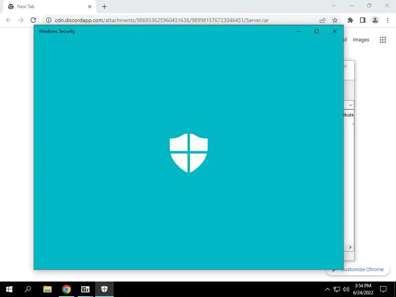The height and width of the screenshot is (297, 396).
Task: Click Windows Security taskbar shield icon
Action: pyautogui.click(x=104, y=289)
